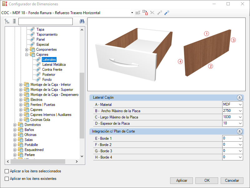
Task: Click the red duplicate configuration icon
Action: [x=145, y=13]
